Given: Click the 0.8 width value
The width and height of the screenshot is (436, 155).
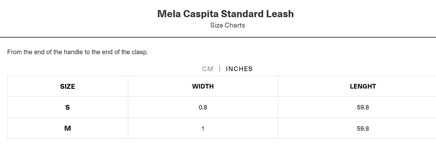Looking at the screenshot, I should click(203, 107).
